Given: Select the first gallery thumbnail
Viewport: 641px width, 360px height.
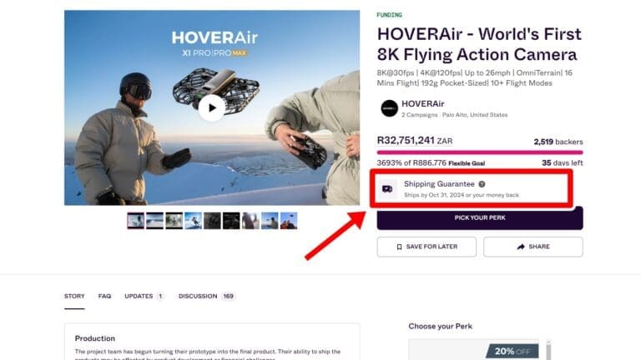Looking at the screenshot, I should click(136, 221).
